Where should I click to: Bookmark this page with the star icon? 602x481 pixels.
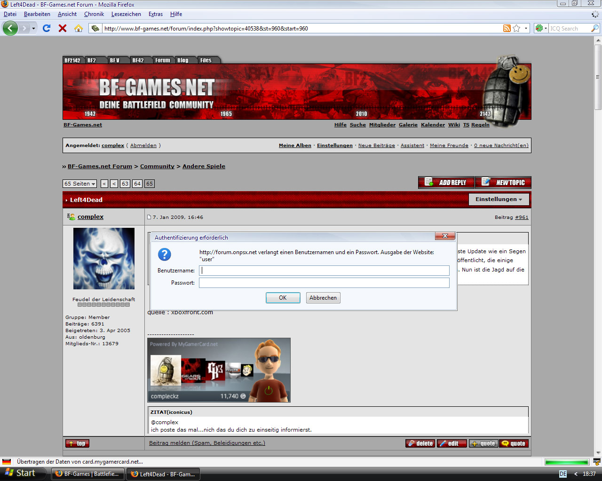pos(516,28)
